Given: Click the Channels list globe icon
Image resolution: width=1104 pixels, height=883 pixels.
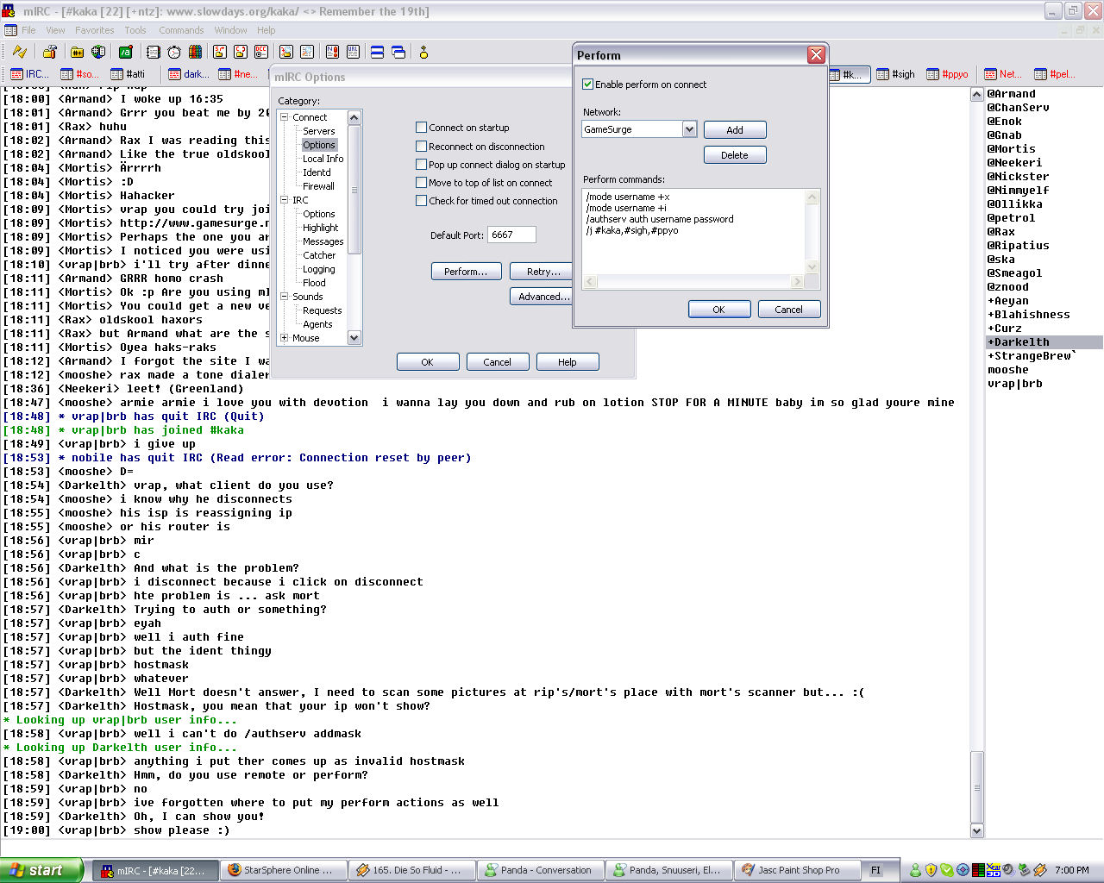Looking at the screenshot, I should pos(97,52).
